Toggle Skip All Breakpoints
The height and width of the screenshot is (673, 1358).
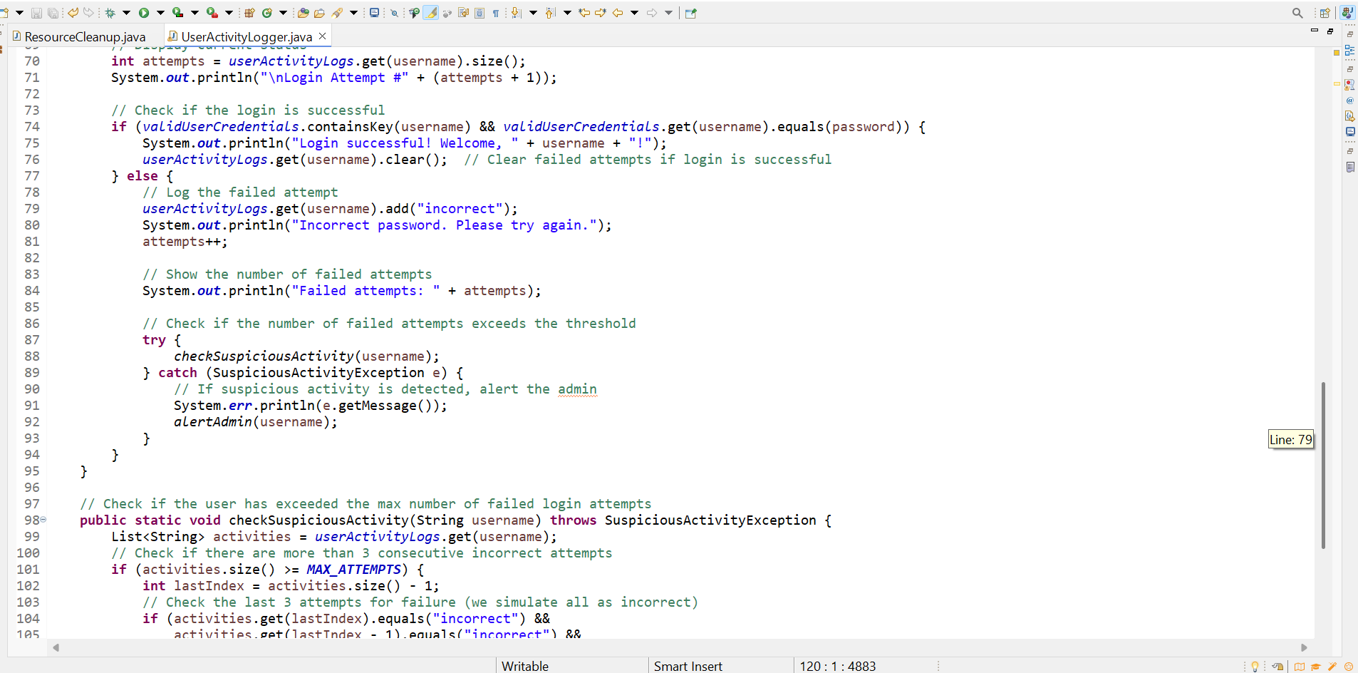(394, 13)
